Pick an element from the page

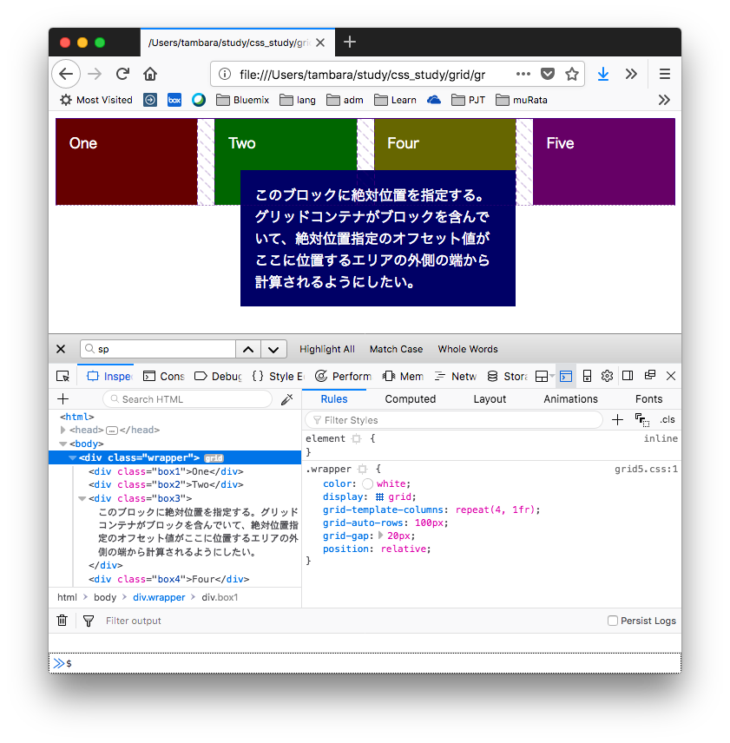pyautogui.click(x=63, y=376)
